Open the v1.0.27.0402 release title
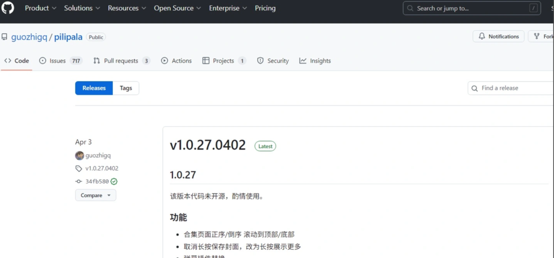554x258 pixels. point(208,145)
